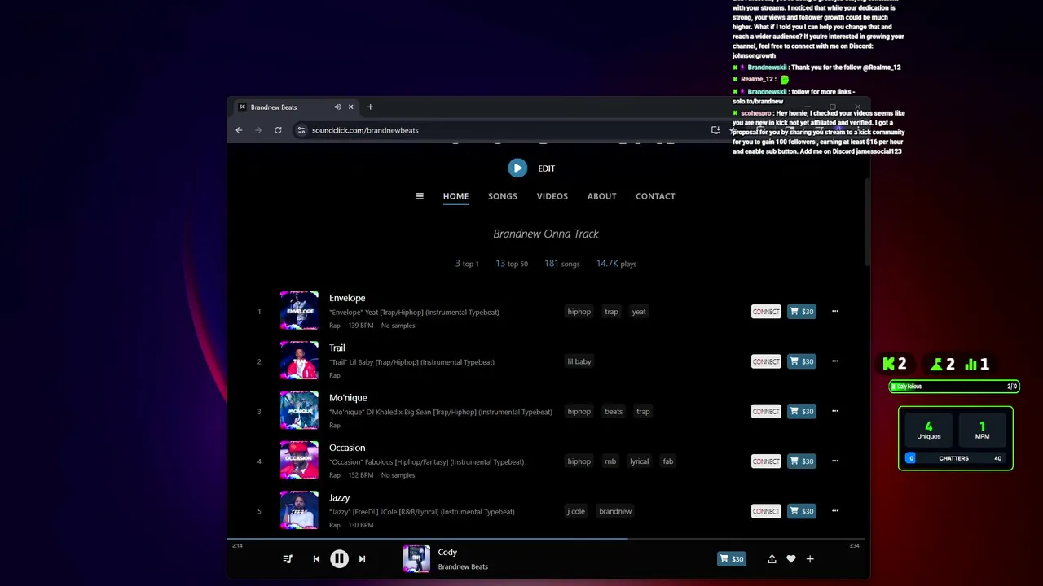Open a new browser tab
This screenshot has height=586, width=1043.
coord(370,107)
